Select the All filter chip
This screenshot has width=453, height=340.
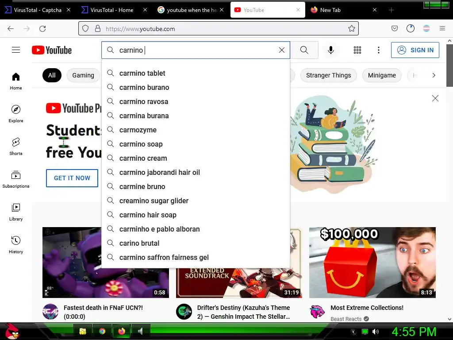(52, 75)
